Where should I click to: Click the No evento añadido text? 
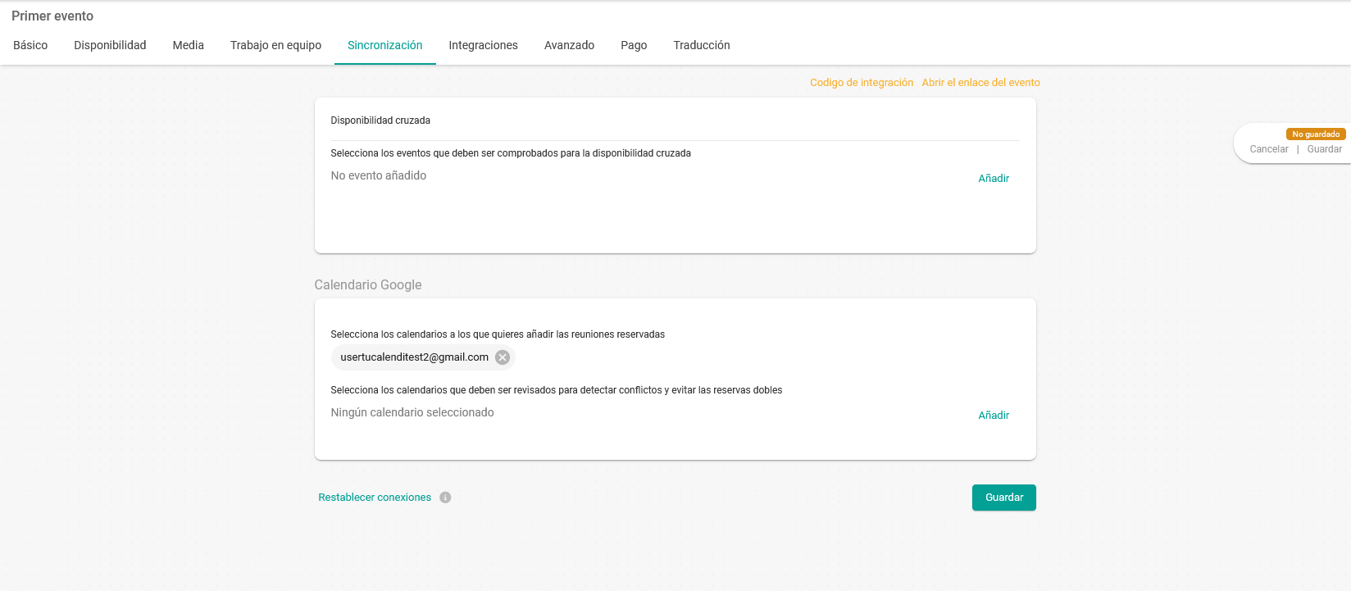point(379,175)
